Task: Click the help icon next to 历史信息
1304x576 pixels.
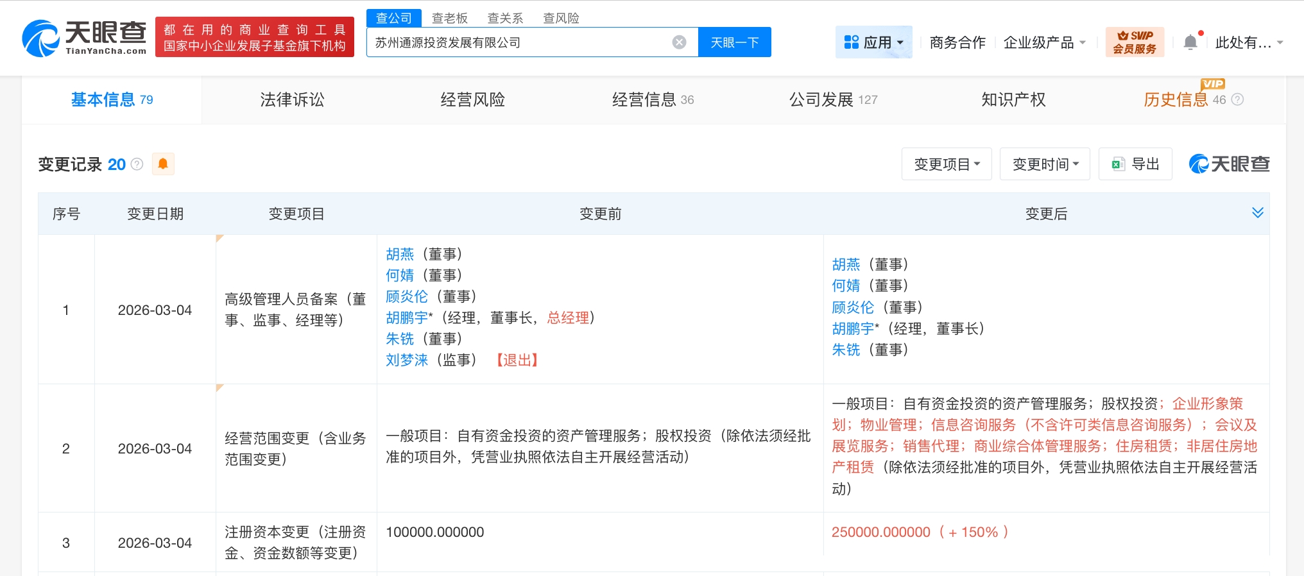Action: click(x=1238, y=99)
